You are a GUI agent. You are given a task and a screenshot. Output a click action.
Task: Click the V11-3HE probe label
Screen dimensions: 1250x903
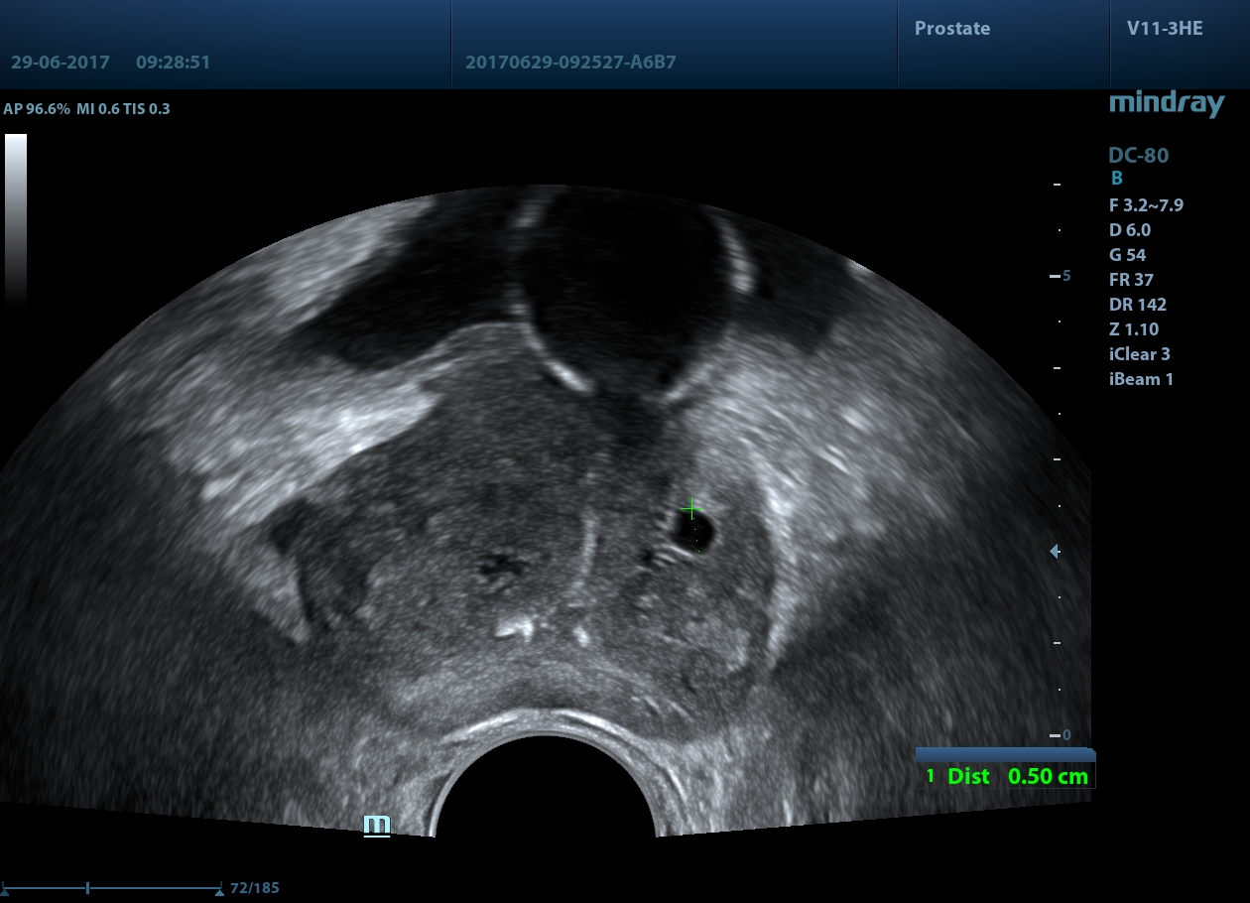click(x=1165, y=29)
